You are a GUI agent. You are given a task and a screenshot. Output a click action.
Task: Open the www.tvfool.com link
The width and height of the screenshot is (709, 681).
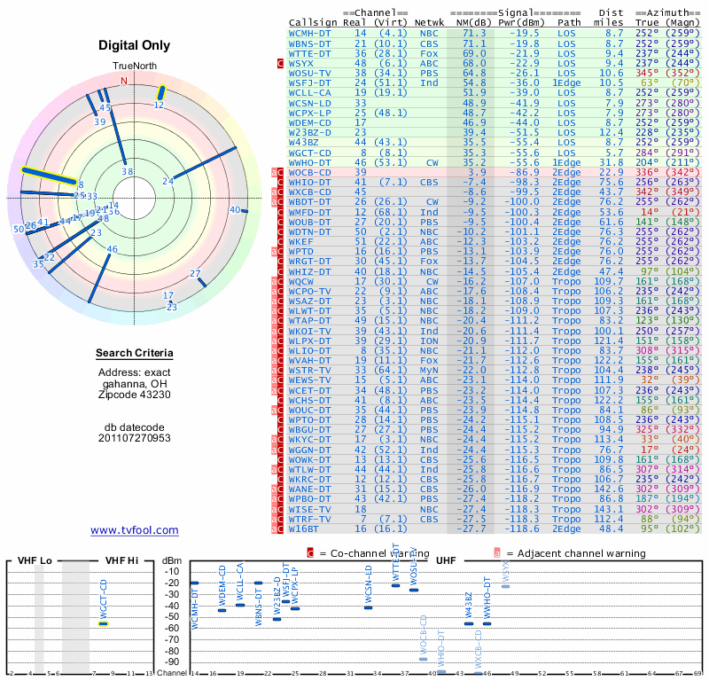click(135, 530)
